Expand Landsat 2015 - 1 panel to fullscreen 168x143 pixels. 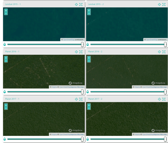[81, 5]
